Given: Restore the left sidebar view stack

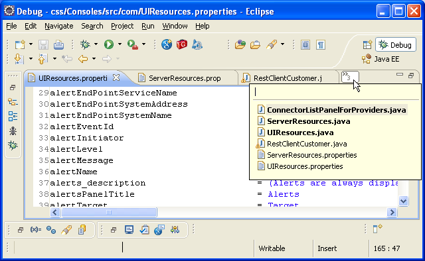Looking at the screenshot, I should (x=13, y=87).
